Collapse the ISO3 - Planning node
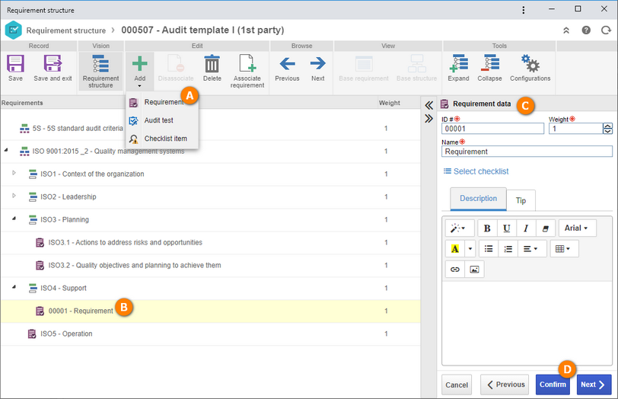Image resolution: width=618 pixels, height=399 pixels. point(14,219)
